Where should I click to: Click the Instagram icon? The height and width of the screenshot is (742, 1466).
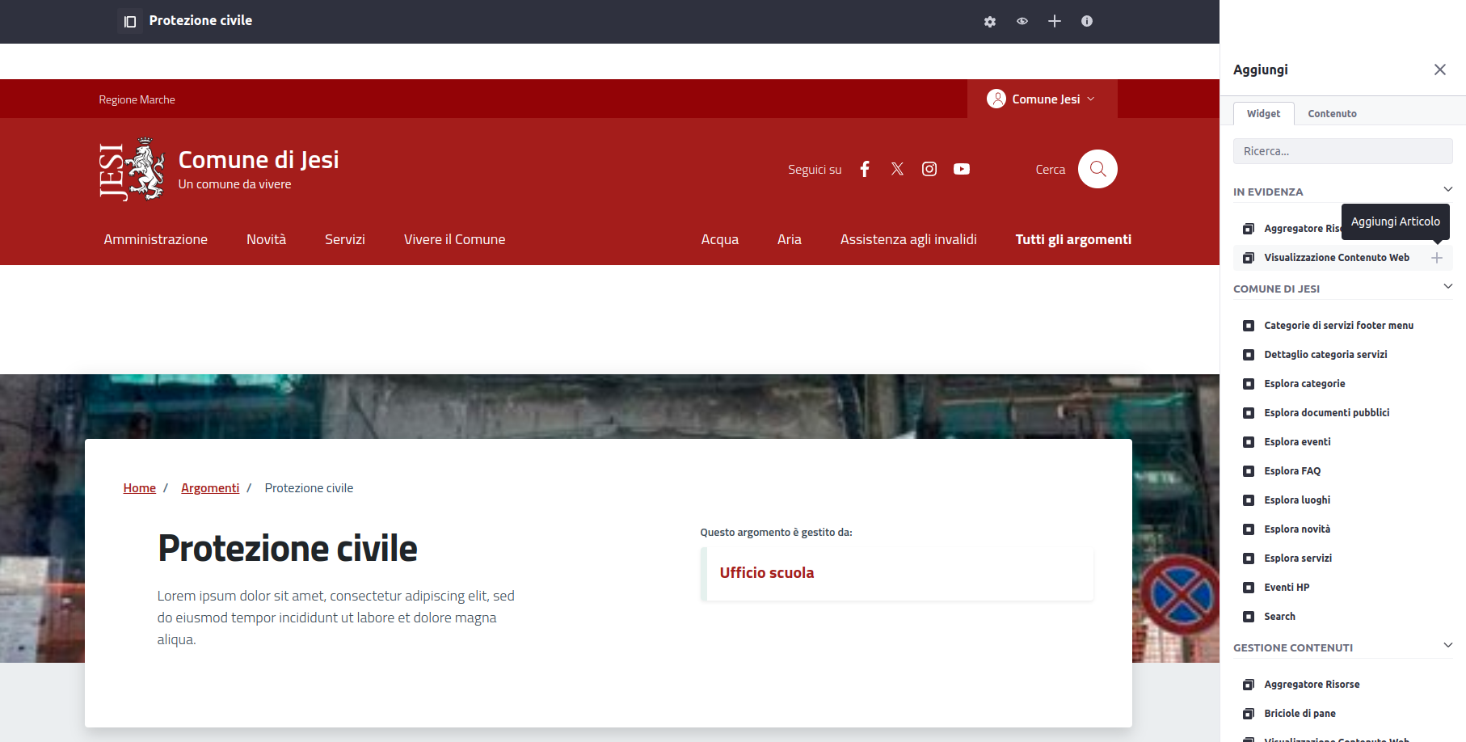[x=929, y=169]
